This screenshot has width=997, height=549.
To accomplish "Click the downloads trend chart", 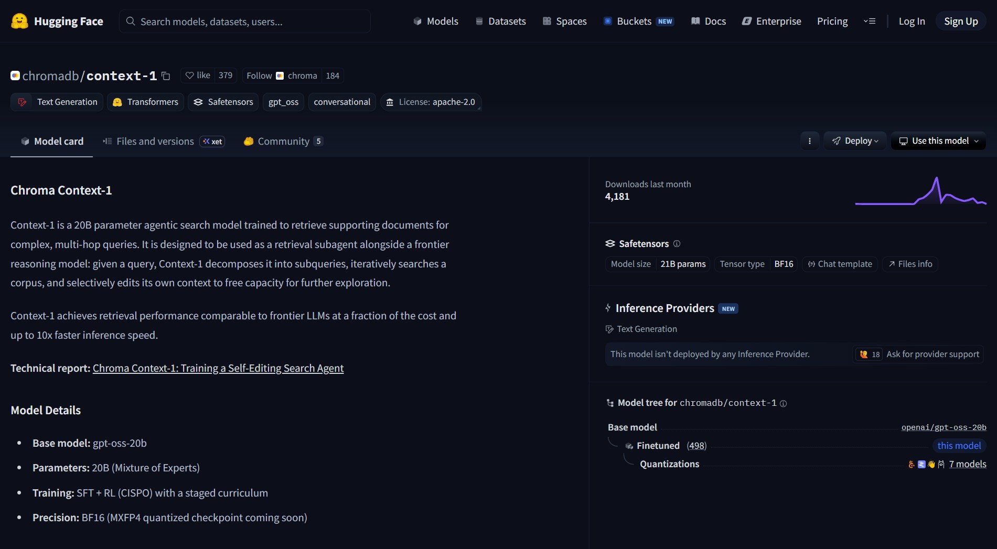I will coord(920,192).
